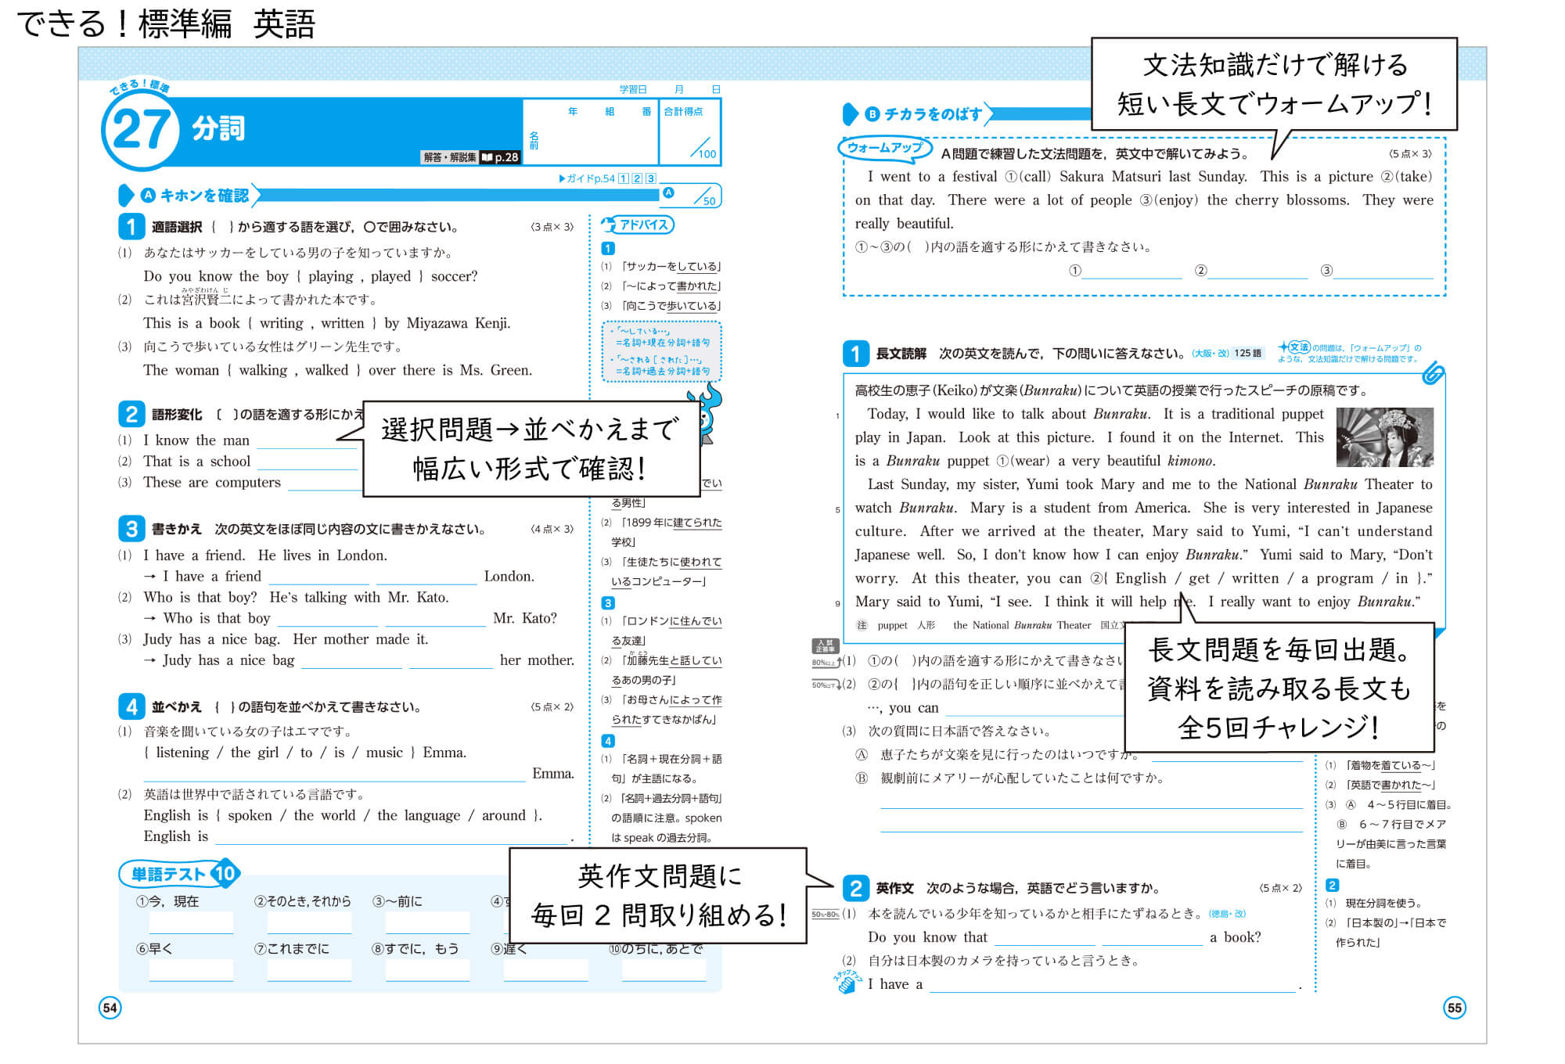
Task: Click the answer box under ⑥早く
Action: click(x=191, y=970)
